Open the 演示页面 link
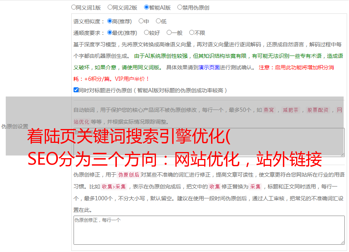Image resolution: width=349 pixels, height=252 pixels. coord(209,67)
